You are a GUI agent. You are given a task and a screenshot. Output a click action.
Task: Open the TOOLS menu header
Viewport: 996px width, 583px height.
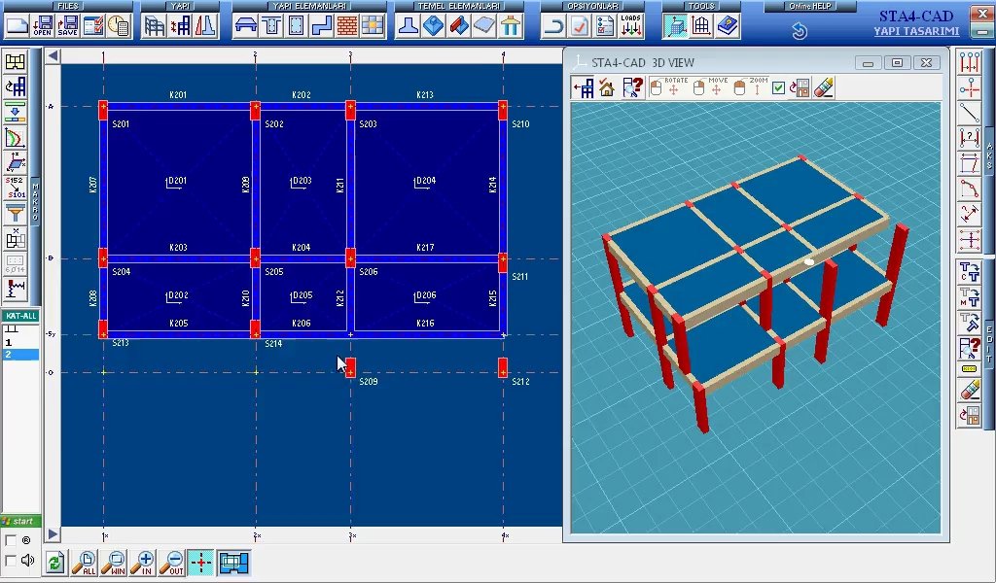point(701,6)
